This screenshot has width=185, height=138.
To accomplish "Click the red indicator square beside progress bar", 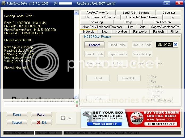I will click(x=77, y=105).
